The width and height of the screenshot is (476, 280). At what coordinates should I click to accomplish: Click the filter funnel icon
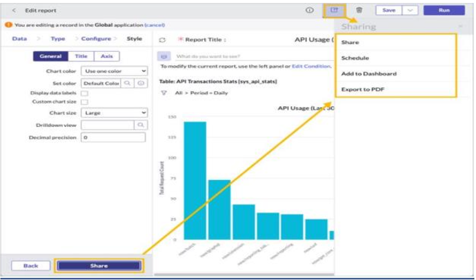pos(164,93)
